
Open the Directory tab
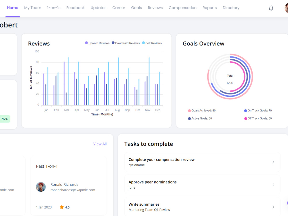click(x=231, y=8)
